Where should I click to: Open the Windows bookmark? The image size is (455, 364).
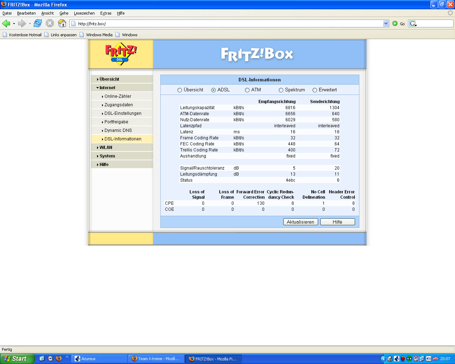(126, 35)
